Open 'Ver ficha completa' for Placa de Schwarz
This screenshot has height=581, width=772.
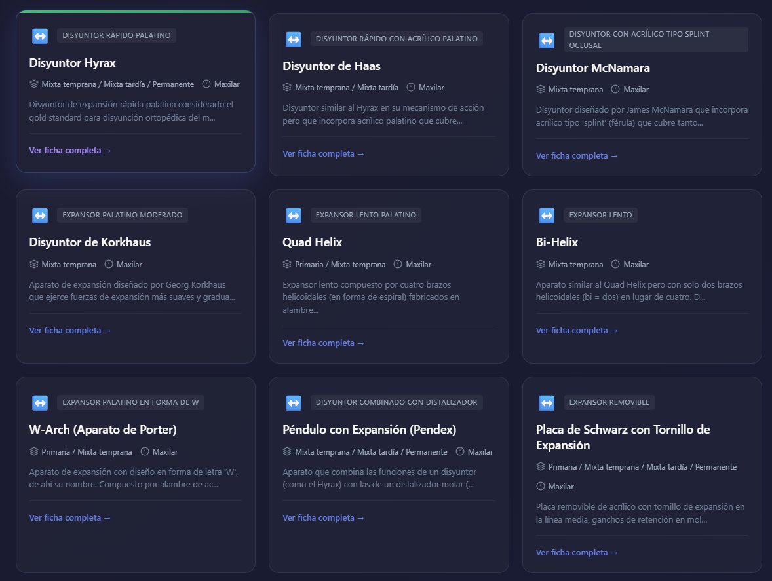tap(577, 553)
